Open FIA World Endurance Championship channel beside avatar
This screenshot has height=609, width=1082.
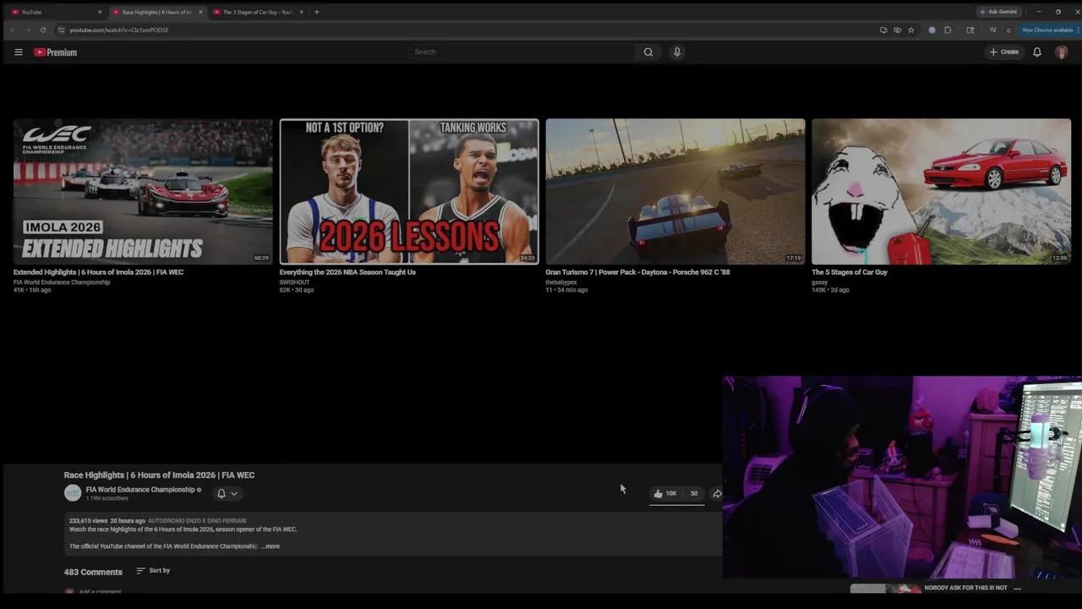tap(140, 490)
